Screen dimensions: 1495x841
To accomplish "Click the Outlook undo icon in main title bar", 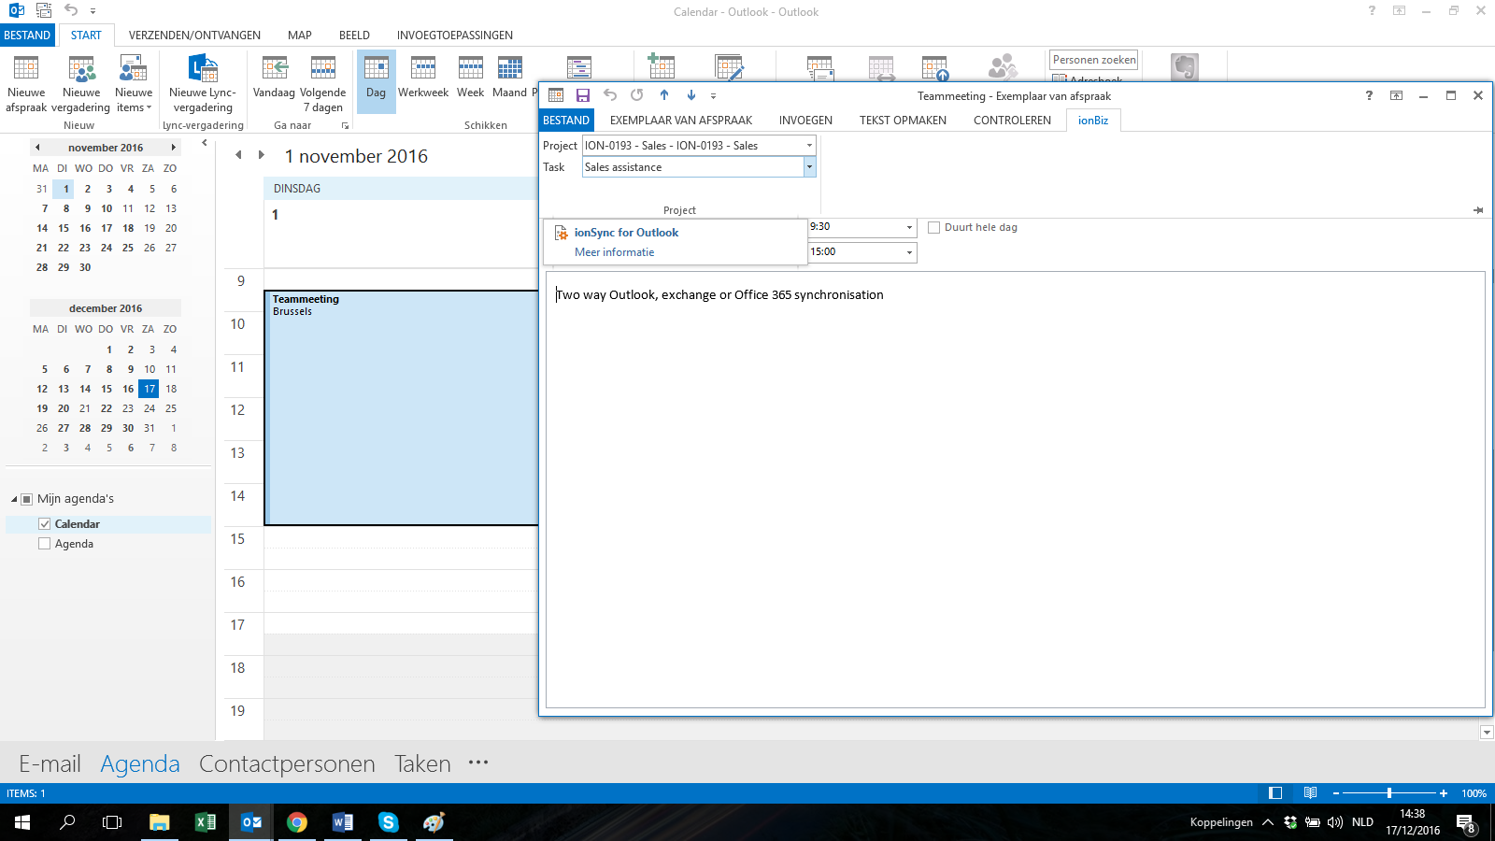I will click(71, 10).
